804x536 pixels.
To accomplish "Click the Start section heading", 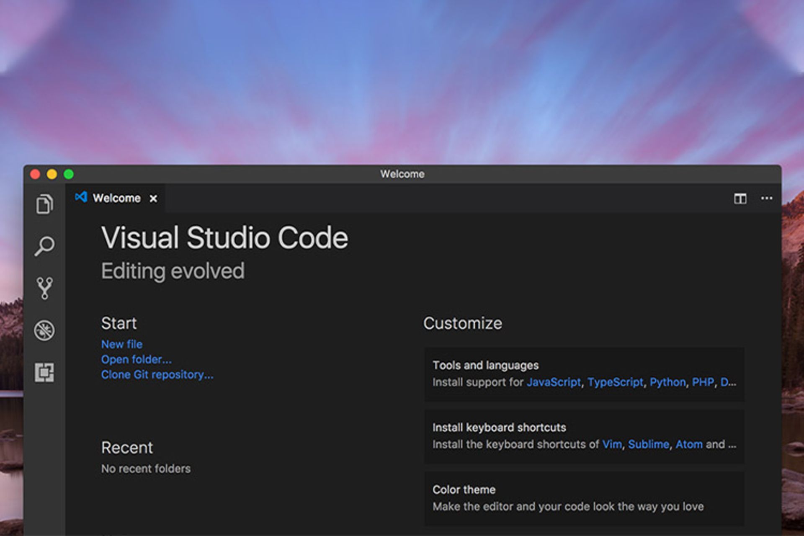I will click(x=119, y=323).
